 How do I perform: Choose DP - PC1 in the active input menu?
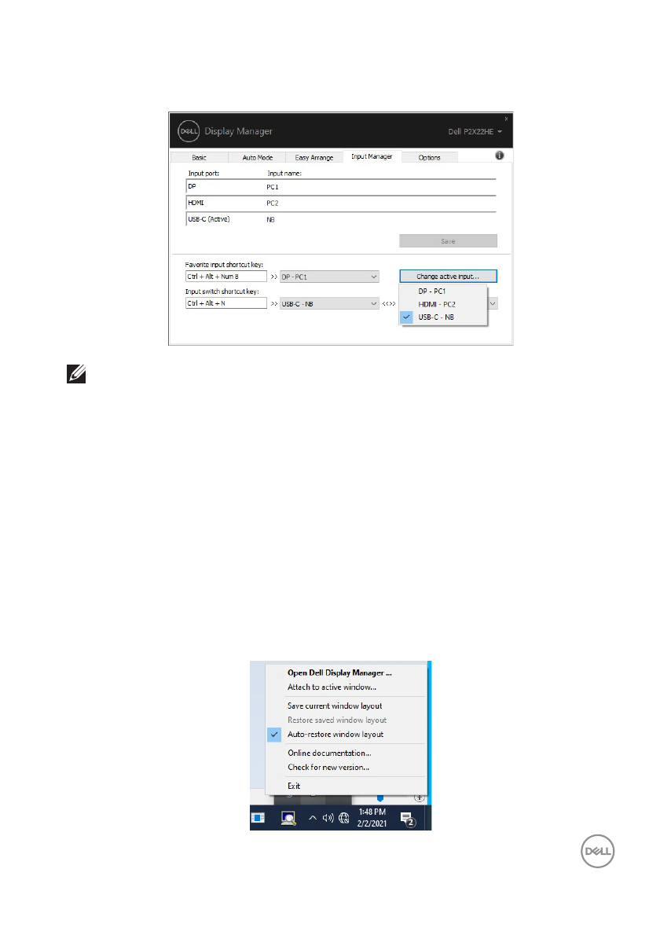click(444, 291)
